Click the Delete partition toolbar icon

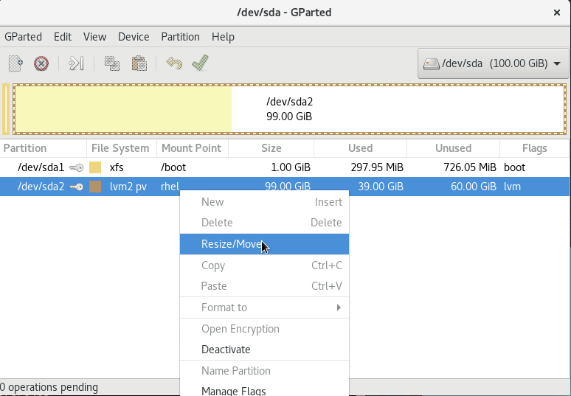41,63
